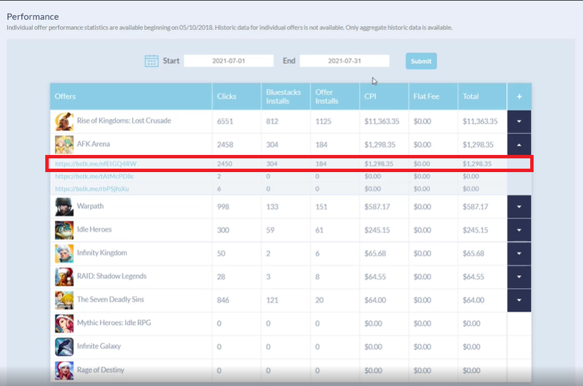Expand The Seven Deadly Sins row
This screenshot has height=386, width=583.
coord(519,300)
